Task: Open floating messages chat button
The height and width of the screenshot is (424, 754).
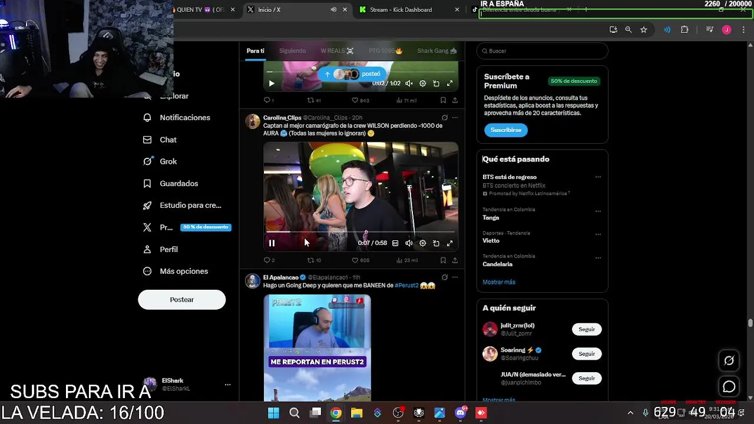Action: (x=729, y=387)
